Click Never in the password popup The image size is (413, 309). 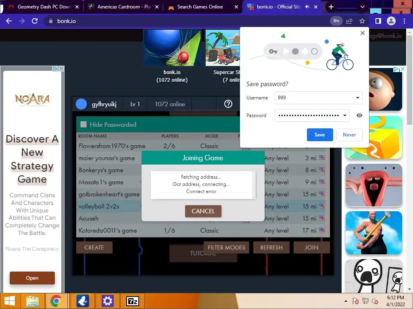pyautogui.click(x=349, y=134)
